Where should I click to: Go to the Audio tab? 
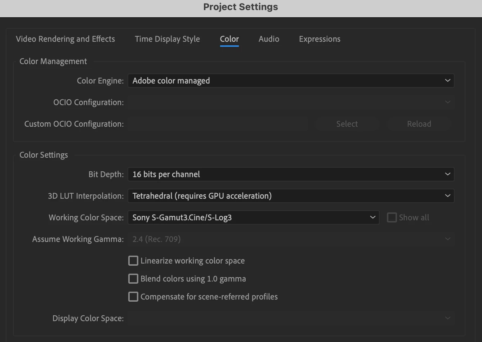coord(269,39)
